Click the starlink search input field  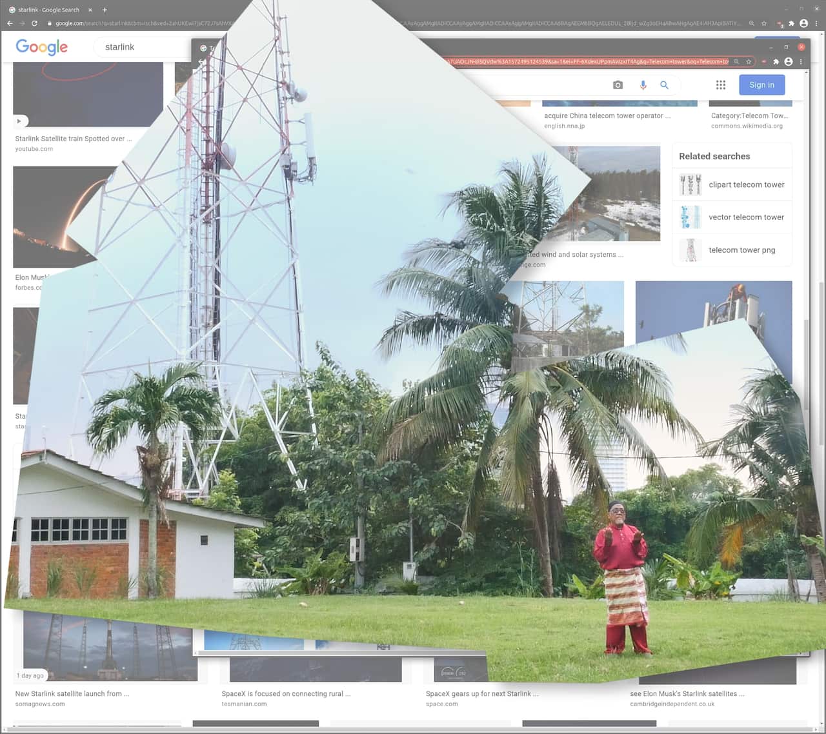click(142, 47)
